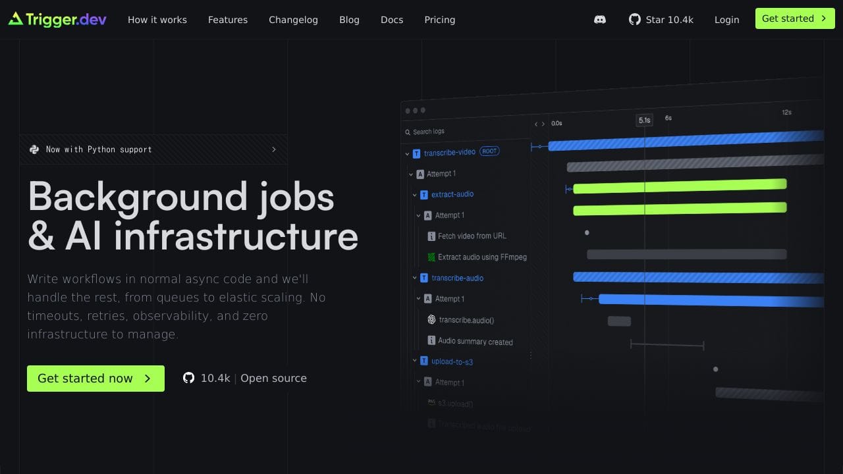This screenshot has width=843, height=474.
Task: Click the GitHub icon next to 10.4k Open source
Action: point(189,378)
